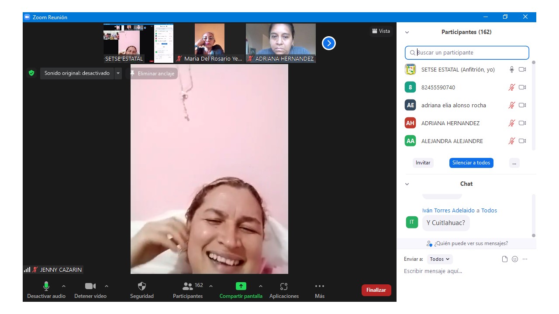Click sender name Iván Torres Adelaido
Viewport: 559px width, 314px height.
449,210
